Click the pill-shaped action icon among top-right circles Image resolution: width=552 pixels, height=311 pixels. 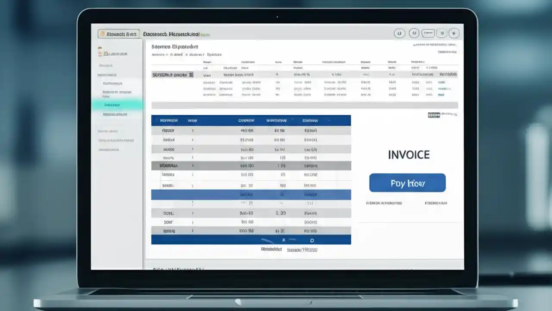tap(428, 32)
